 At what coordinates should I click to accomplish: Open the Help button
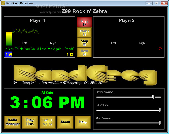tap(83, 122)
